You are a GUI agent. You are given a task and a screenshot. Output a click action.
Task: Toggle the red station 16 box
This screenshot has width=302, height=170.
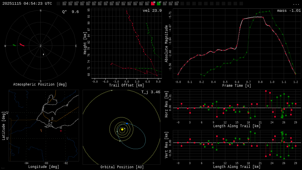coord(153,3)
